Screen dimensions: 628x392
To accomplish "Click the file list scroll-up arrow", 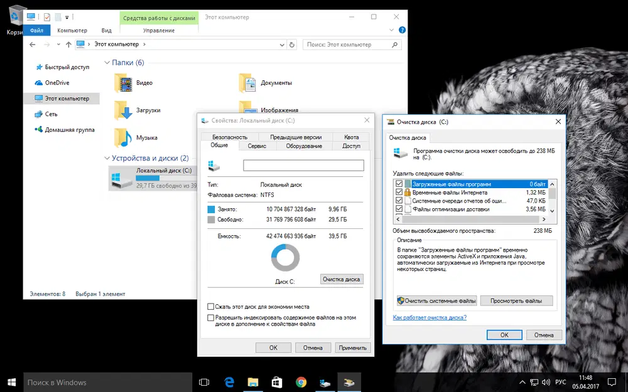I will (552, 184).
